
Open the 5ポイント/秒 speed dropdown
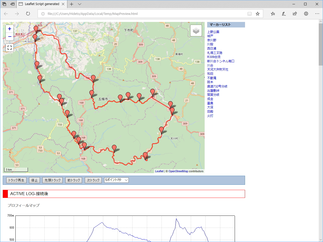pyautogui.click(x=116, y=180)
